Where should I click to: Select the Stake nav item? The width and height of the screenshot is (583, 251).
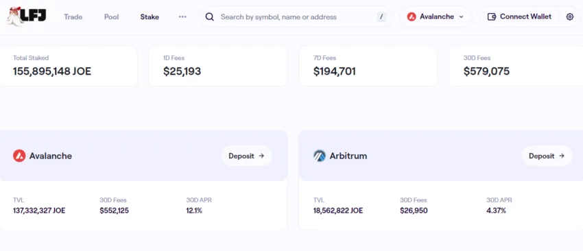click(x=150, y=16)
